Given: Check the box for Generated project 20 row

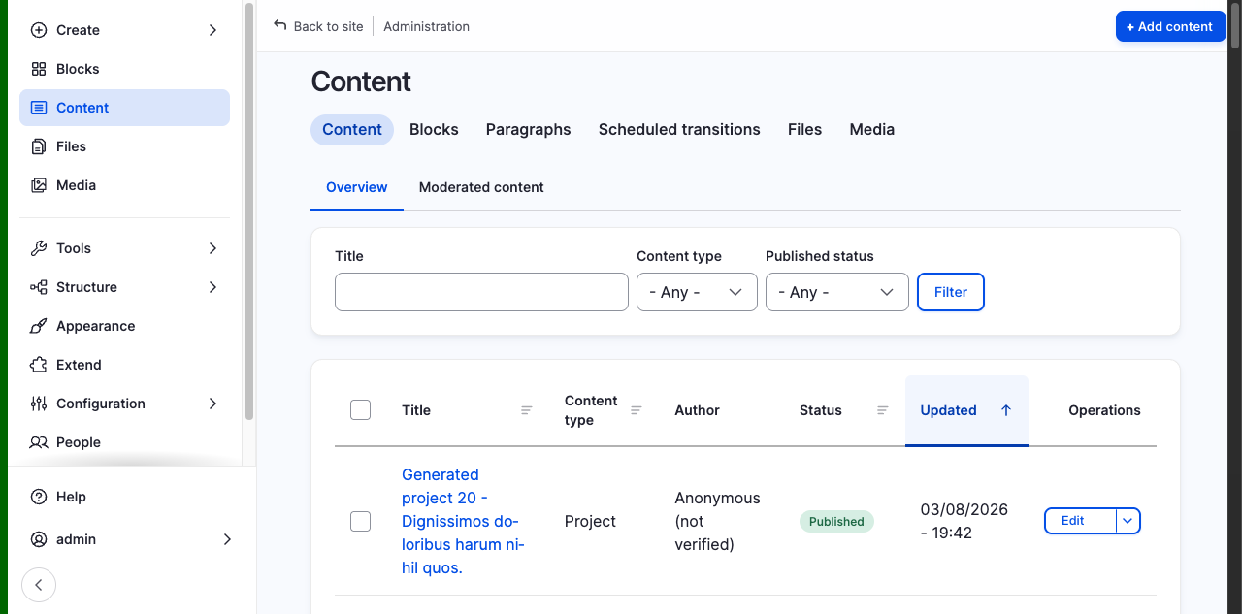Looking at the screenshot, I should point(360,521).
